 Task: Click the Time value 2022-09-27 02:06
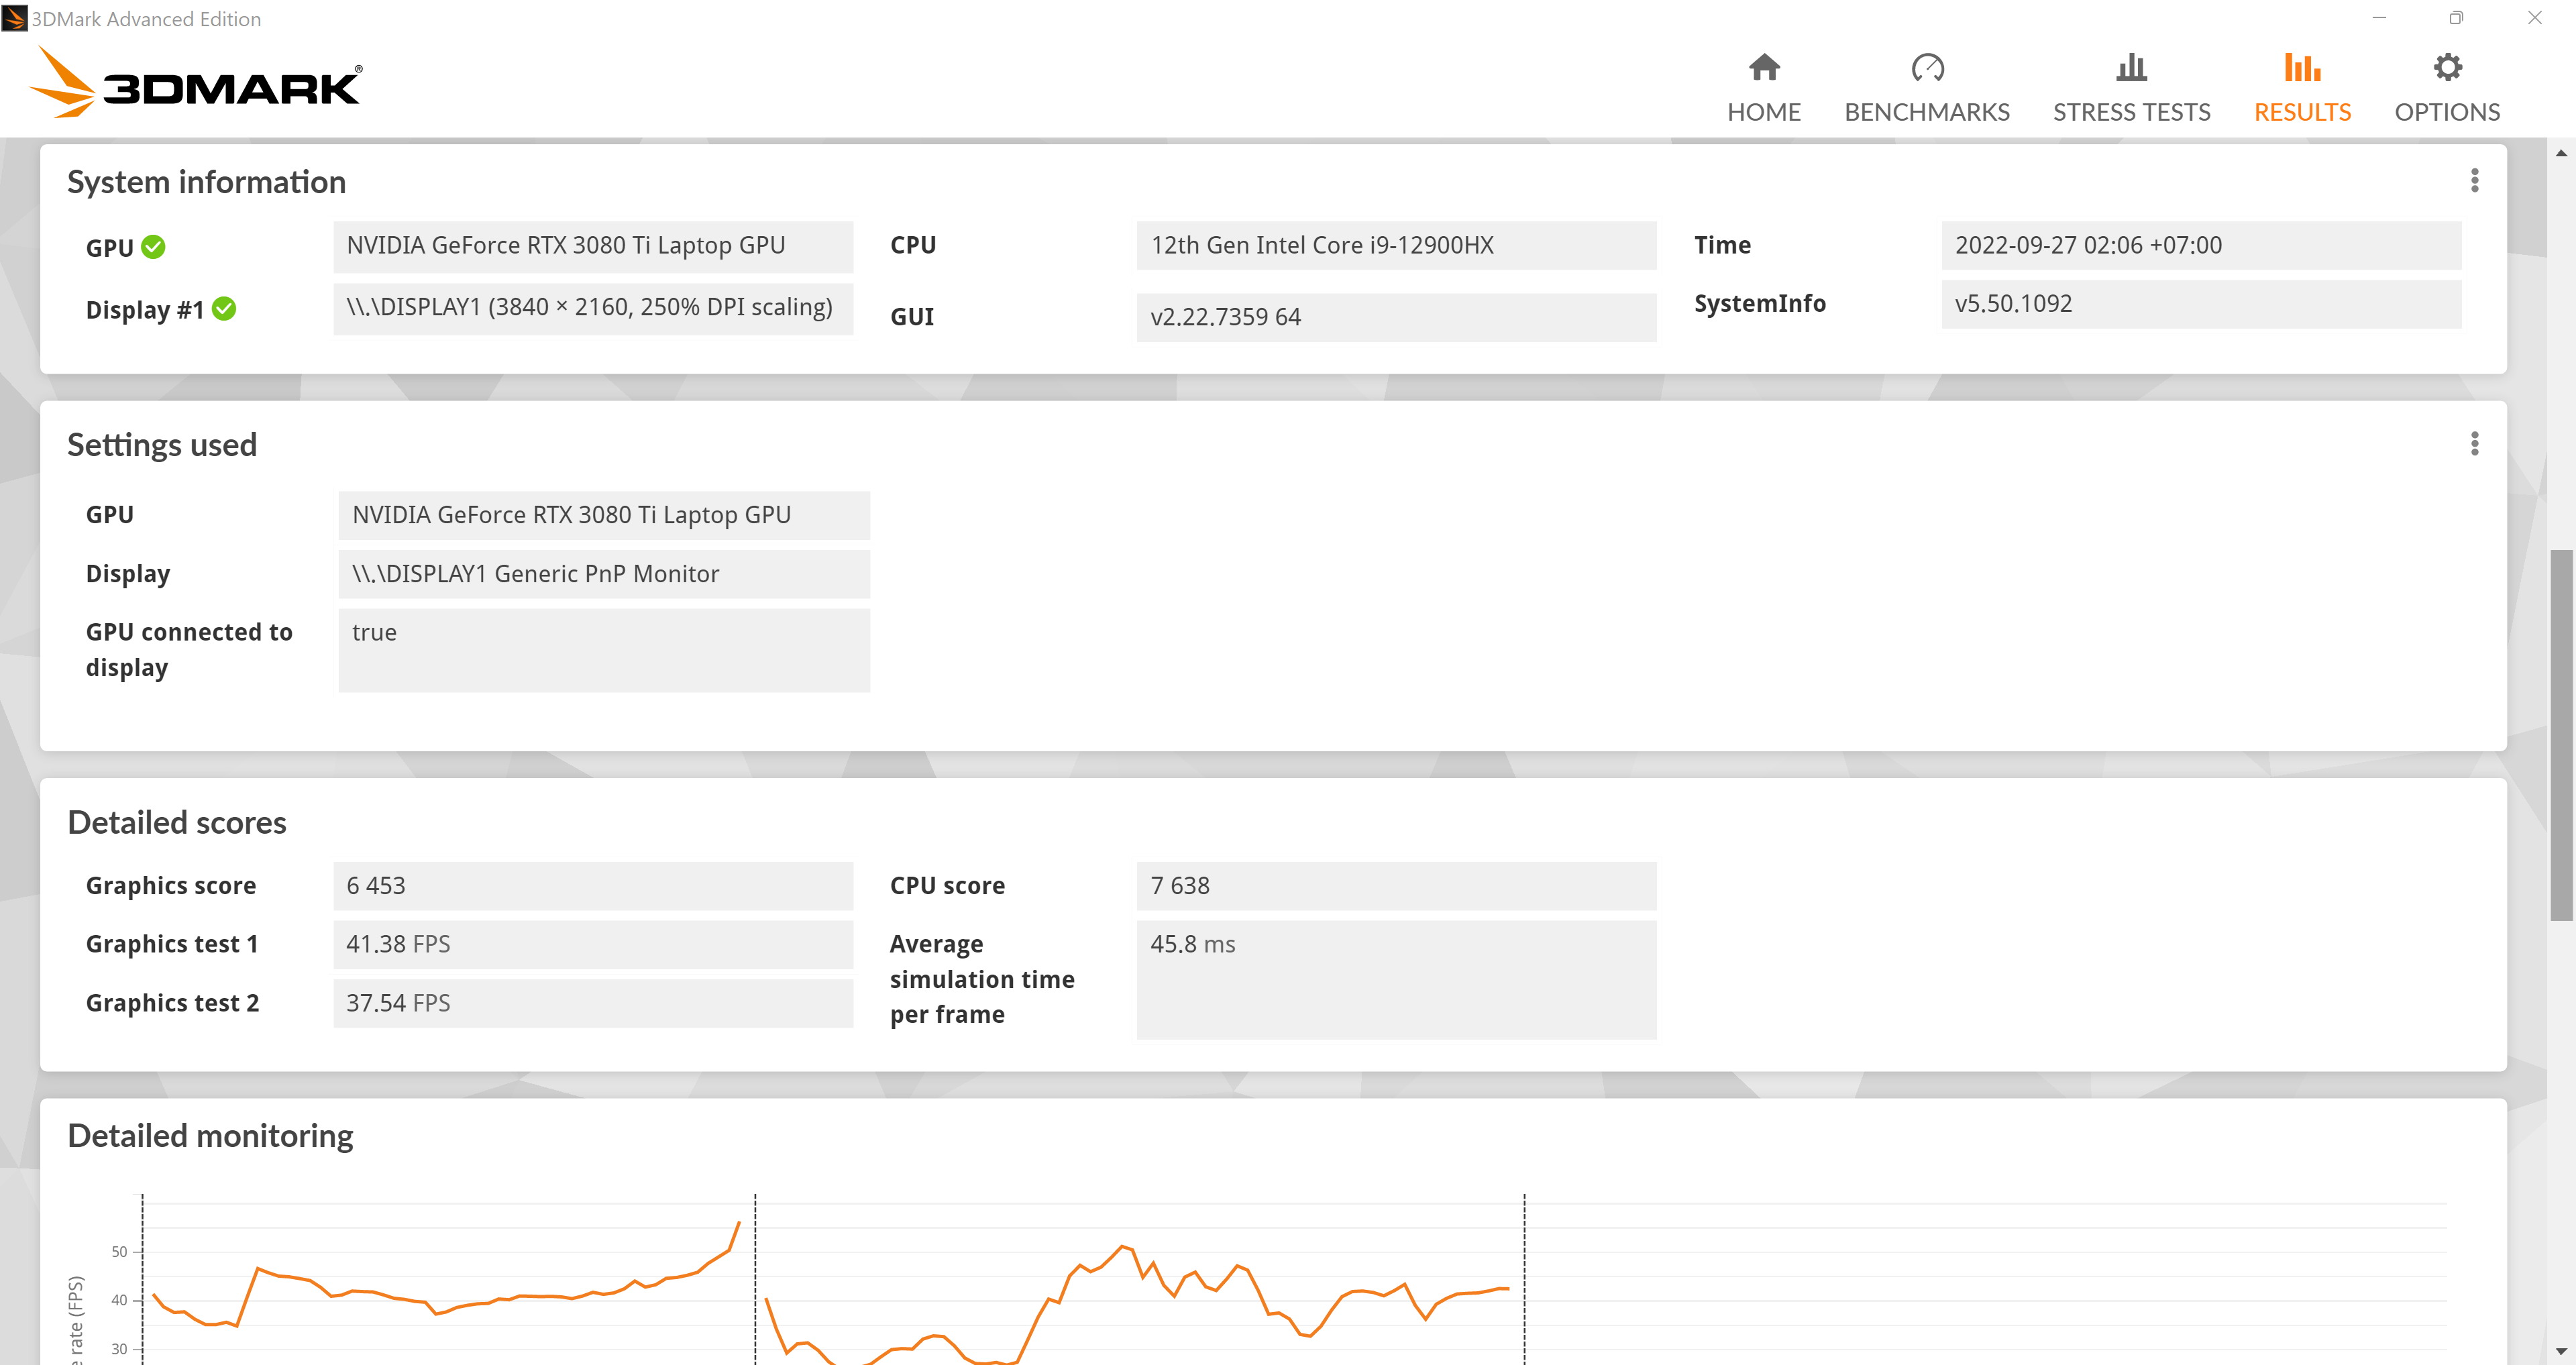click(x=2201, y=246)
